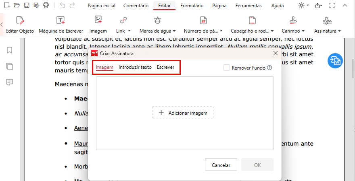355x181 pixels.
Task: Click the OK button in the dialog
Action: [257, 165]
